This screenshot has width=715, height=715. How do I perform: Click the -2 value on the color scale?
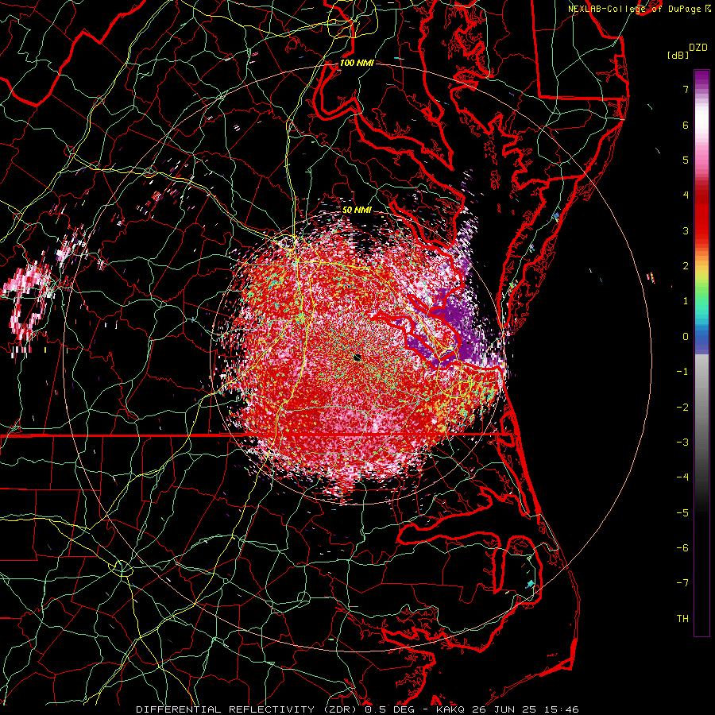[x=682, y=408]
